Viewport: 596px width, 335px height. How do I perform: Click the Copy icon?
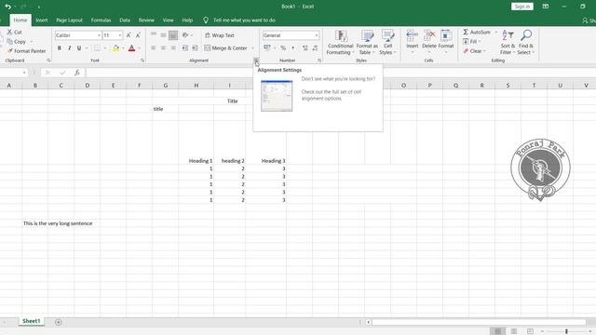[9, 42]
